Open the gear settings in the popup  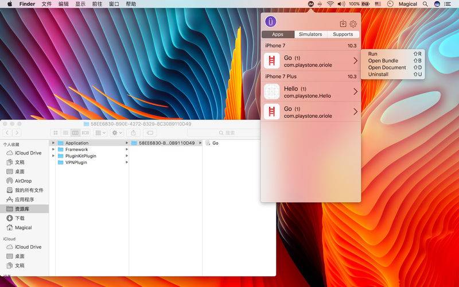click(353, 24)
